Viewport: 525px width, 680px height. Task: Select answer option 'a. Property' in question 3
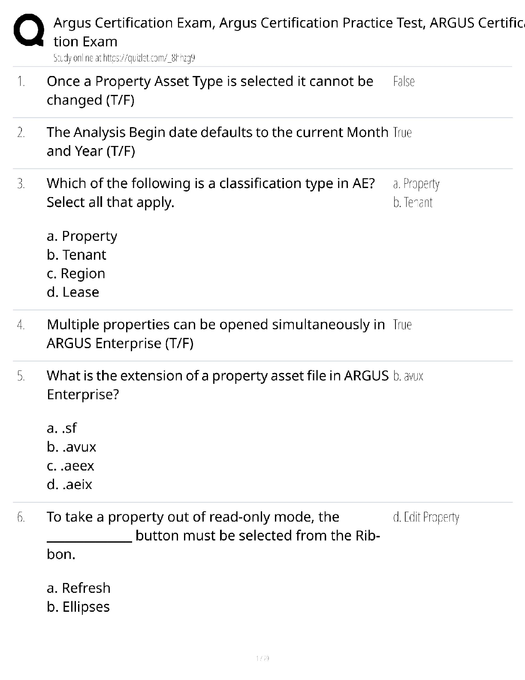pyautogui.click(x=82, y=236)
